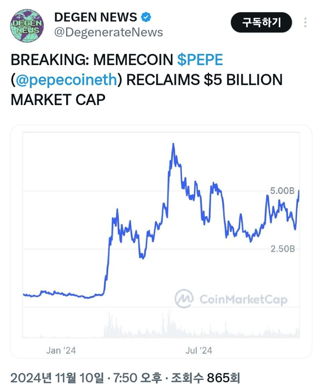Open the $PEPE cashtag link
Image resolution: width=322 pixels, height=391 pixels.
click(x=200, y=60)
